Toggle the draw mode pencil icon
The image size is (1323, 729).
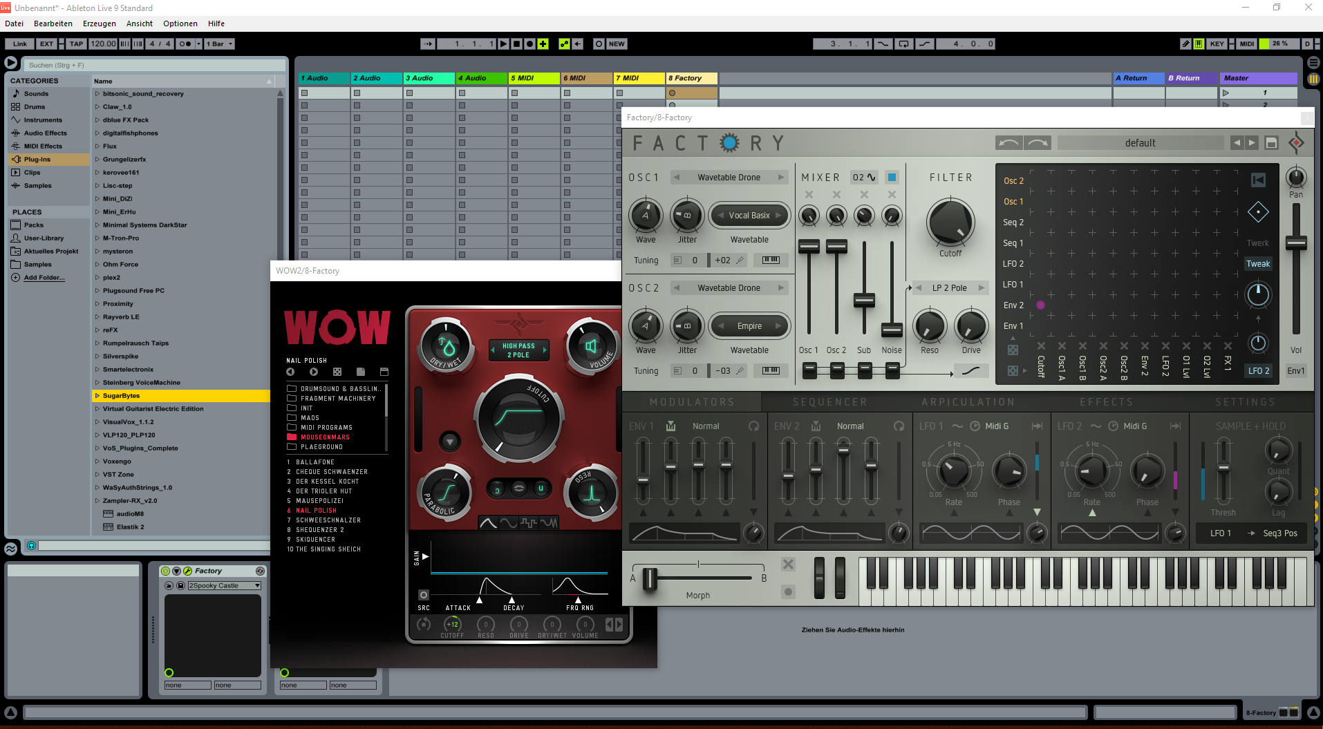click(x=1185, y=44)
